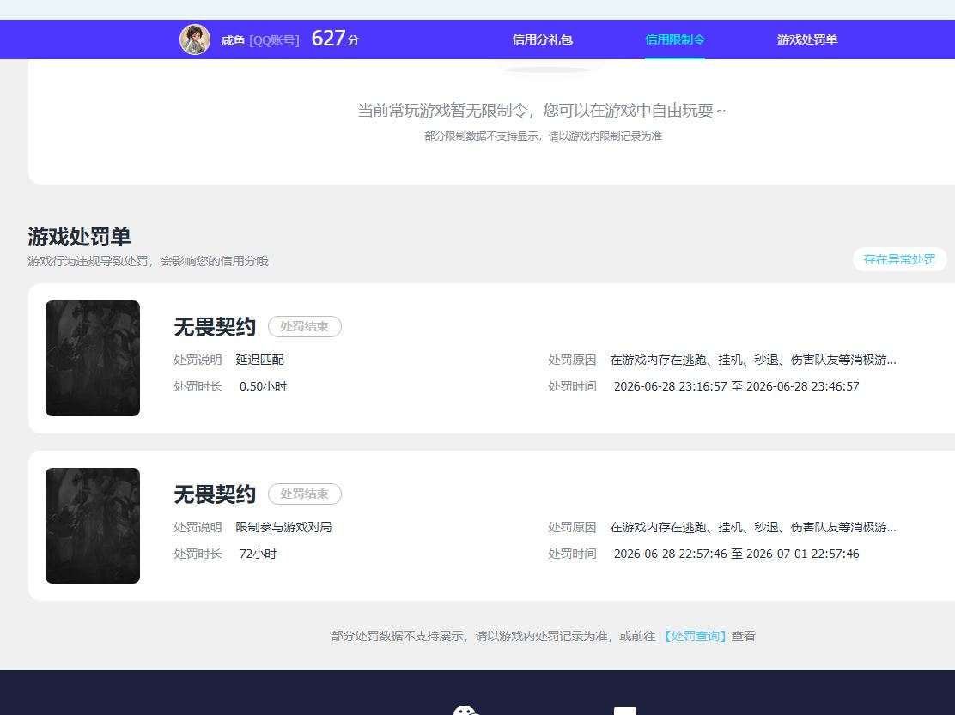Click the 2026-06-28 23:16:57 time range
The height and width of the screenshot is (715, 955).
(x=736, y=386)
